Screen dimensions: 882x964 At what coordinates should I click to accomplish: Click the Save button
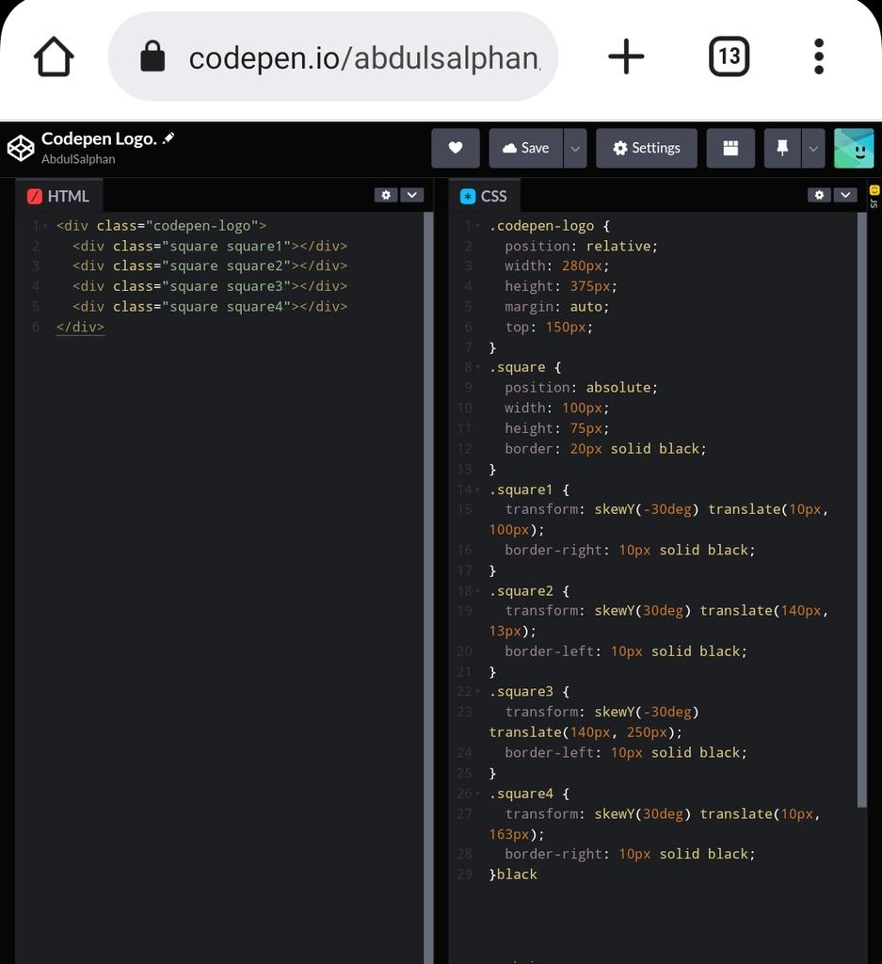pos(525,148)
